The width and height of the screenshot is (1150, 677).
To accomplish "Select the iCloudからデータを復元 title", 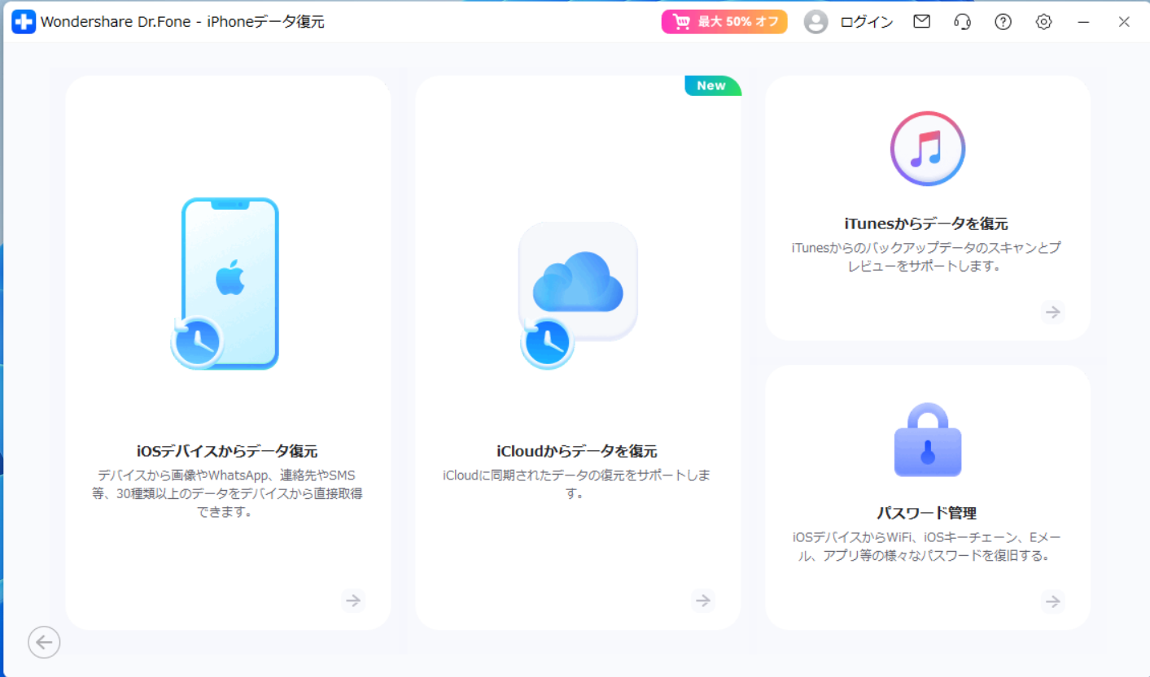I will coord(577,451).
